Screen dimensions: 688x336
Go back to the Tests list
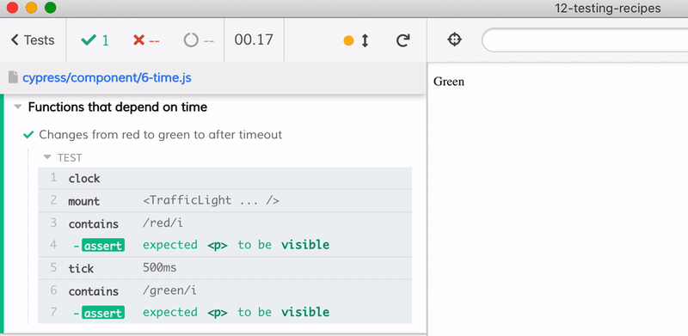pyautogui.click(x=33, y=40)
